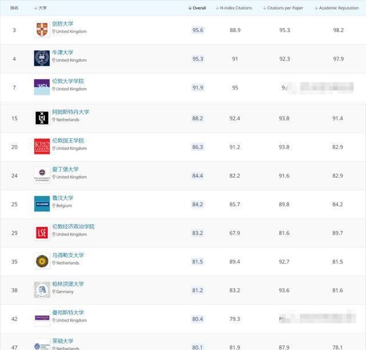Open the purple UCL logo
The height and width of the screenshot is (350, 366).
coord(42,87)
